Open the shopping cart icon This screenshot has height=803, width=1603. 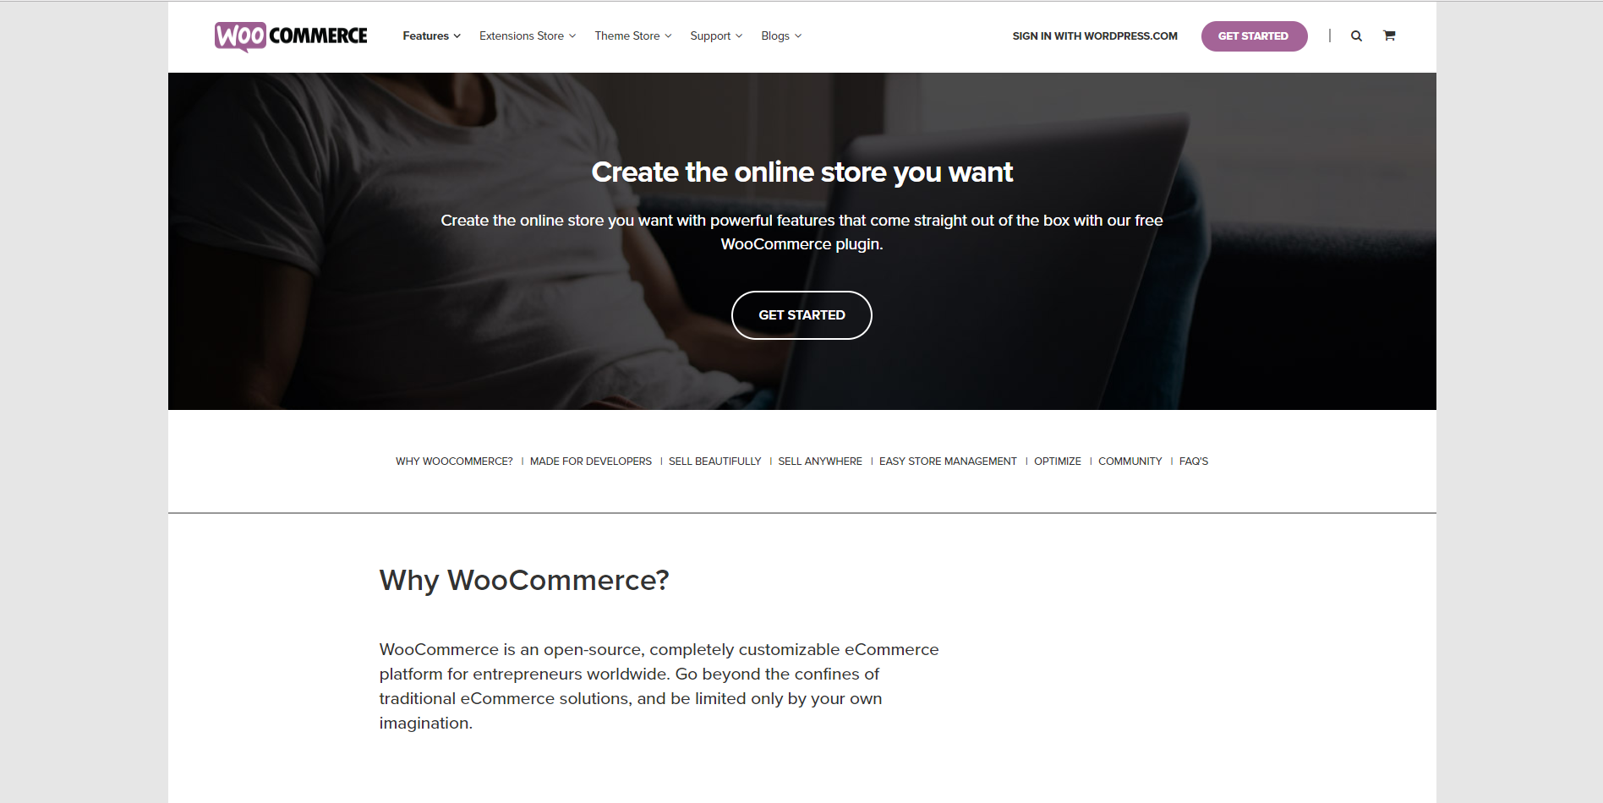1389,36
